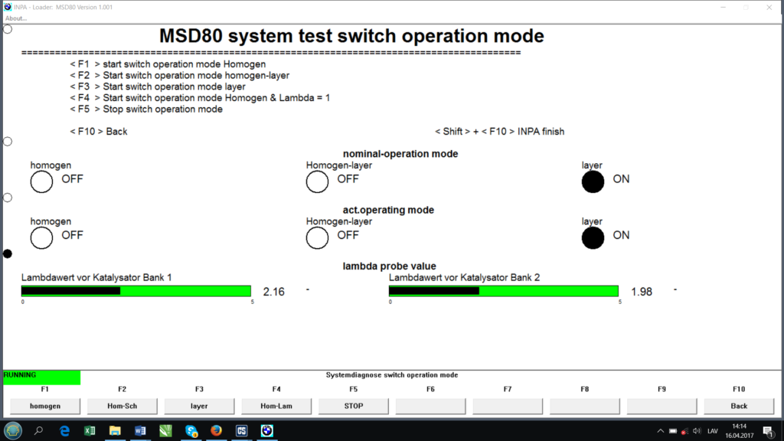The image size is (784, 441).
Task: Open the CS app taskbar icon
Action: pos(241,430)
